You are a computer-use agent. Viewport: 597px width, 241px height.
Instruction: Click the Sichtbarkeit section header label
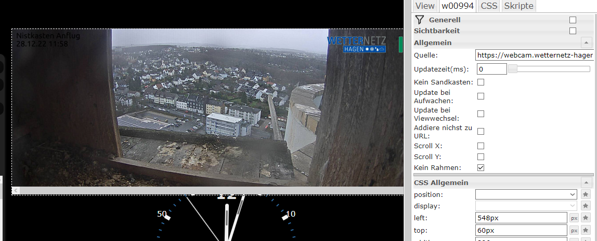[x=437, y=31]
